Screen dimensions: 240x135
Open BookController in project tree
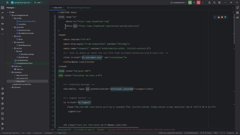tap(23, 30)
